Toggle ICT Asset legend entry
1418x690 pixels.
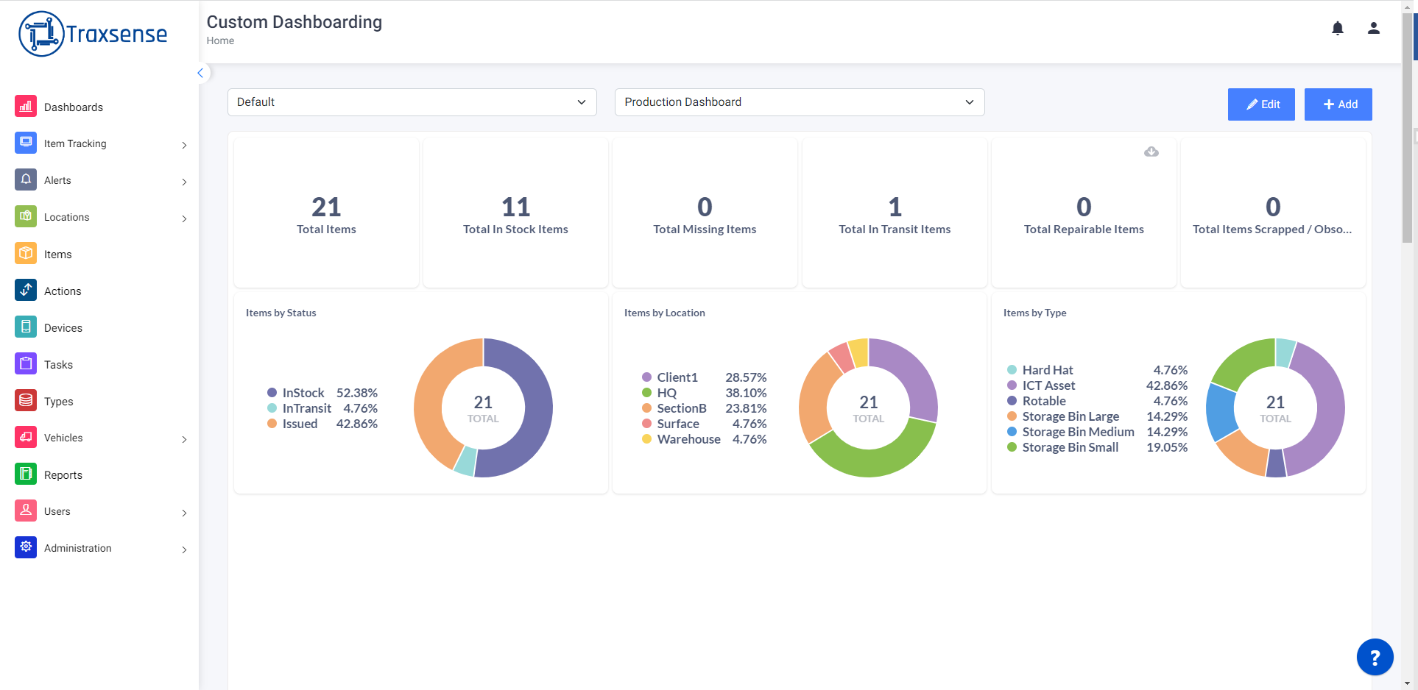click(x=1097, y=385)
